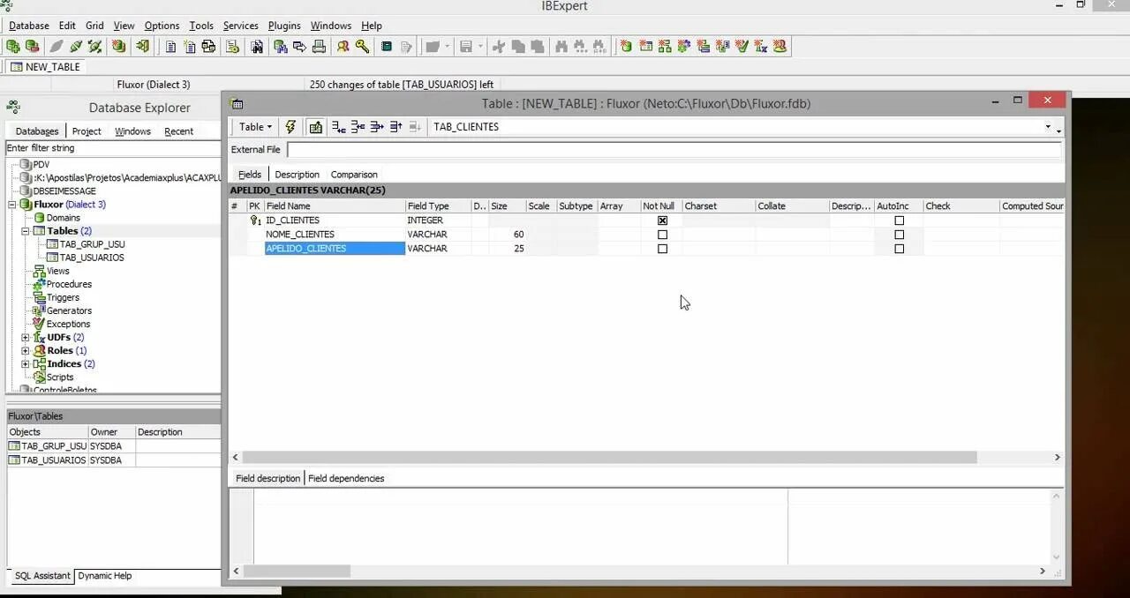Expand the Indices node in Database Explorer
Screen dimensions: 1130x598
(x=26, y=363)
